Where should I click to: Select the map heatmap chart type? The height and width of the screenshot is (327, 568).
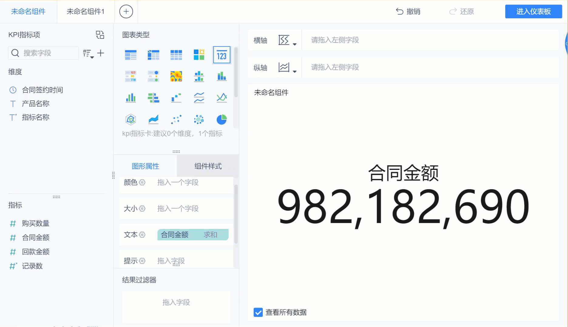pos(176,76)
